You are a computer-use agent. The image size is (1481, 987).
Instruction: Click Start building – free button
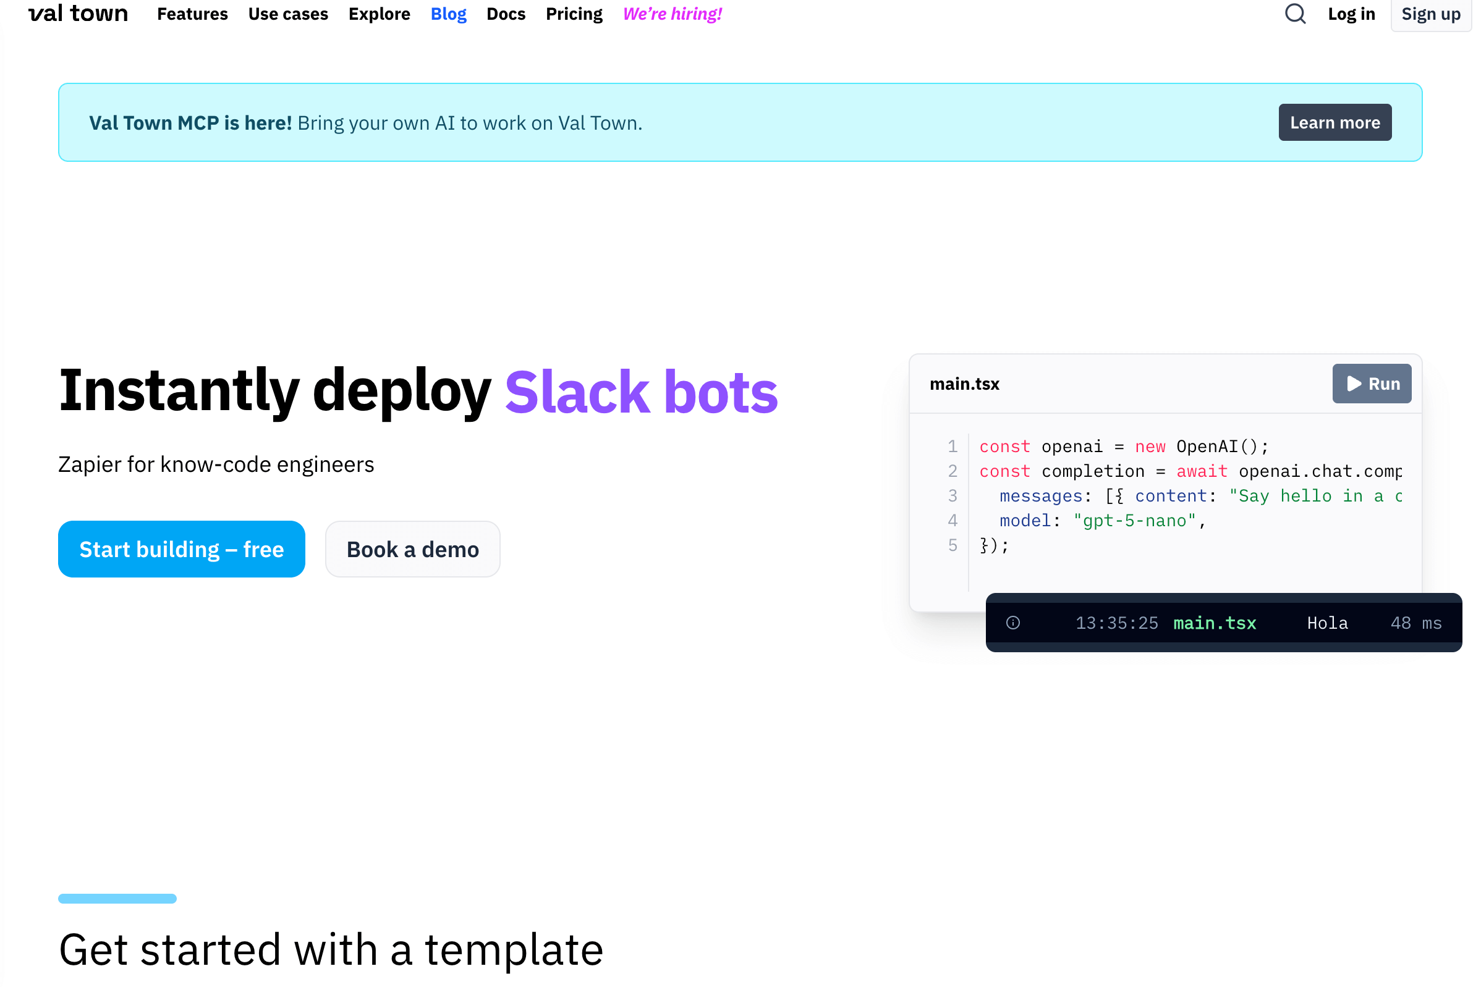click(x=182, y=549)
